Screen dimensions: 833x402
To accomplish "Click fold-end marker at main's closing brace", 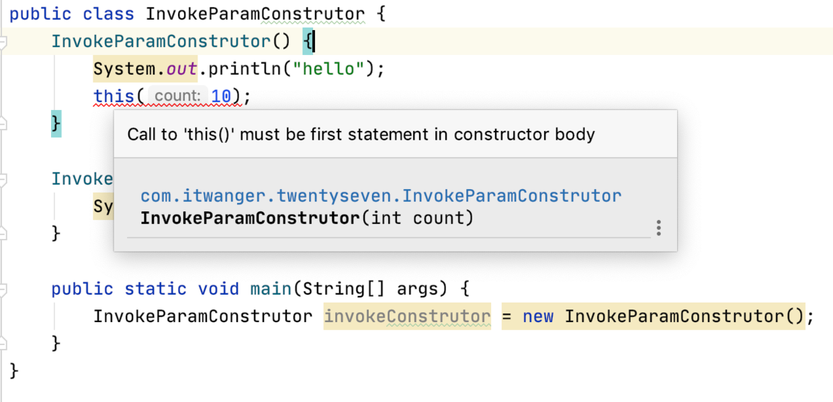I will [x=4, y=344].
